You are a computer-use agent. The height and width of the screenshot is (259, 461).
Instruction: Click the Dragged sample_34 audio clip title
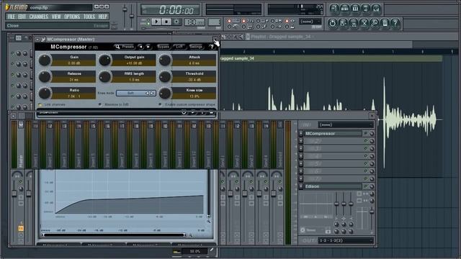(x=237, y=58)
